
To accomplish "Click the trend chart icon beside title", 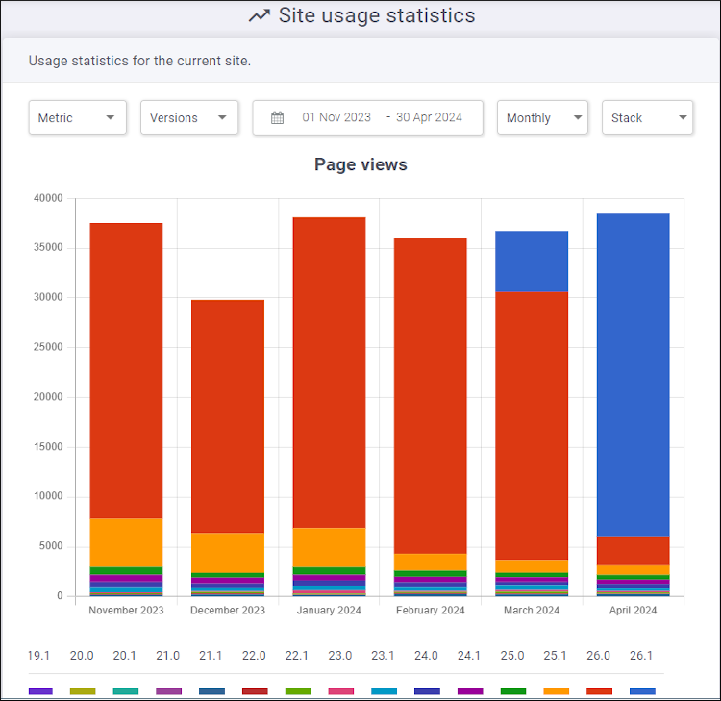I will (x=259, y=16).
